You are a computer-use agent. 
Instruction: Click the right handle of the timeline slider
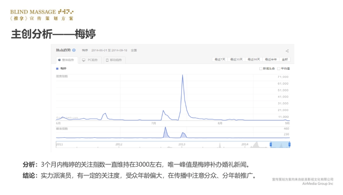click(289, 144)
